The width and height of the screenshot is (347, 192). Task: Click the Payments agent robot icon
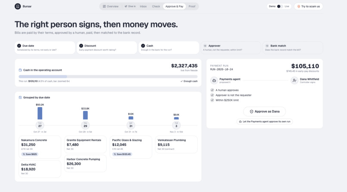tap(214, 81)
